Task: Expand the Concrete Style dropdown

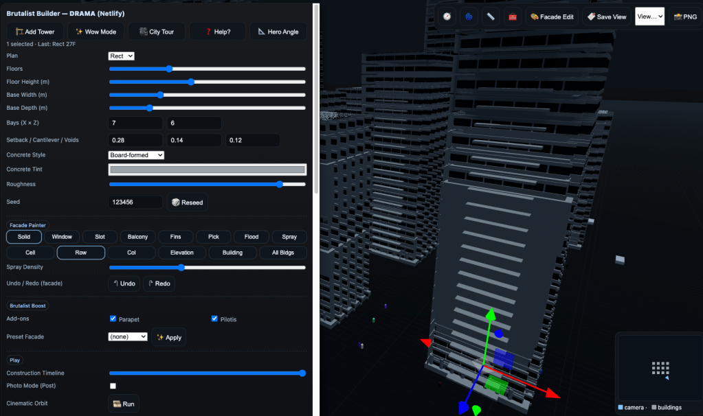Action: pos(136,155)
